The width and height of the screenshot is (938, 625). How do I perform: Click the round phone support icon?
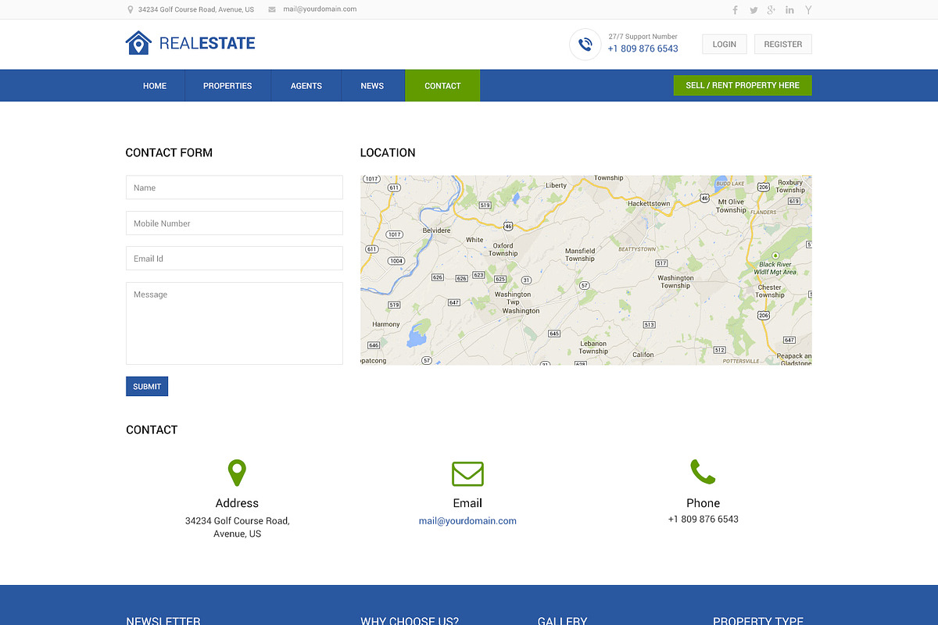pyautogui.click(x=585, y=45)
